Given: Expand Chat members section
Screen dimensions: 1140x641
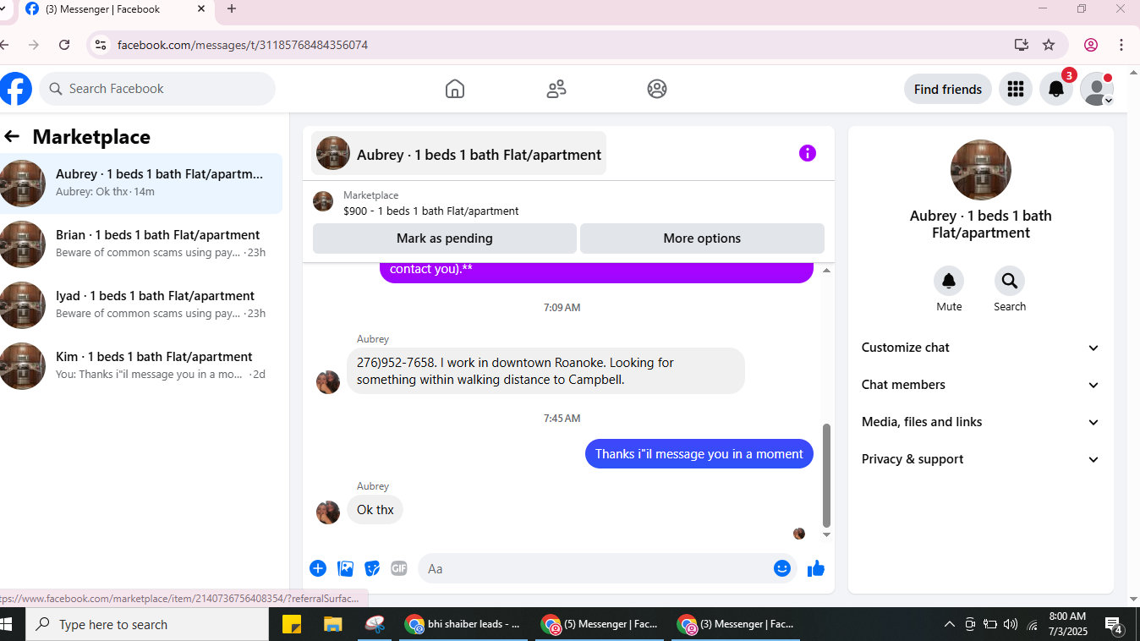Looking at the screenshot, I should pyautogui.click(x=981, y=385).
